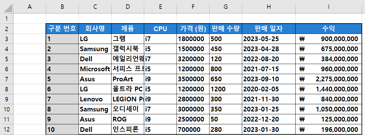Select column B header
This screenshot has width=365, height=135.
point(63,7)
